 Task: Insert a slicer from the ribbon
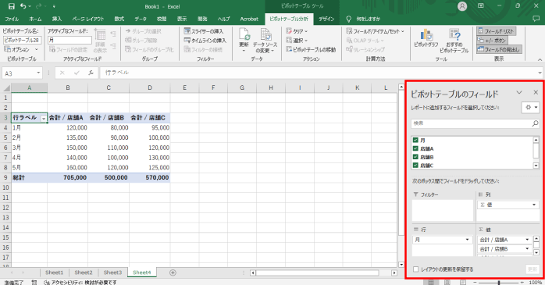tap(204, 31)
